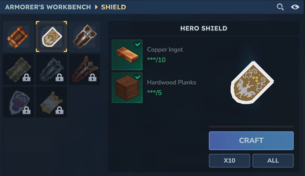
Task: Craft the Hero Shield
Action: pos(251,141)
